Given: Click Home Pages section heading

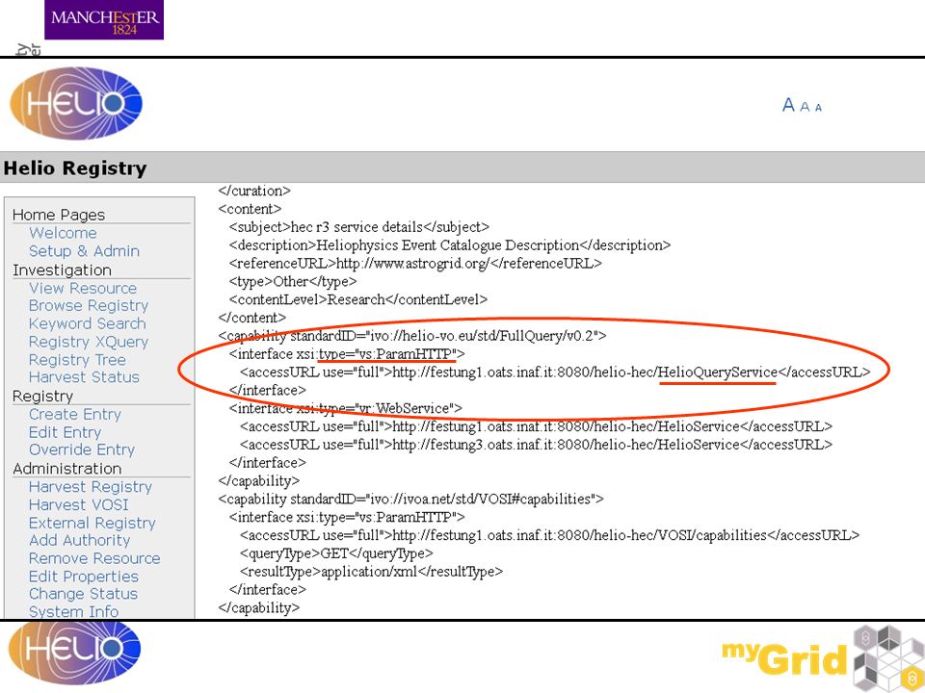Looking at the screenshot, I should 59,215.
